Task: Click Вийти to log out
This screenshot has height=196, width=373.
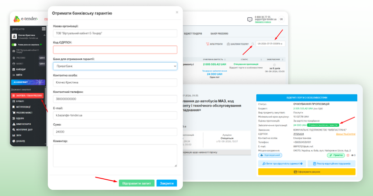Action: click(17, 75)
